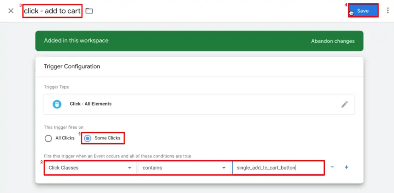Save the trigger
The width and height of the screenshot is (394, 193).
[x=363, y=10]
